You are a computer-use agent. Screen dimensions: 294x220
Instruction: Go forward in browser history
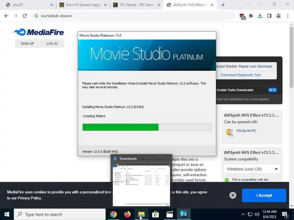(16, 16)
